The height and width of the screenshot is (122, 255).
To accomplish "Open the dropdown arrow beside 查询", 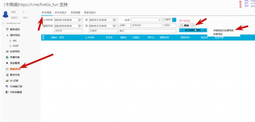I will pyautogui.click(x=193, y=25).
